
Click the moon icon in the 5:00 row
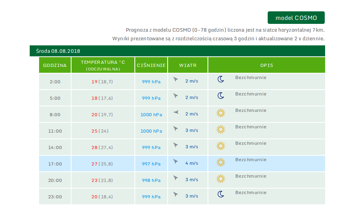[x=221, y=96]
